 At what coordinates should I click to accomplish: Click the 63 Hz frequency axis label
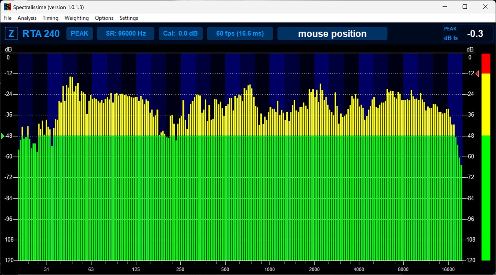pos(91,269)
